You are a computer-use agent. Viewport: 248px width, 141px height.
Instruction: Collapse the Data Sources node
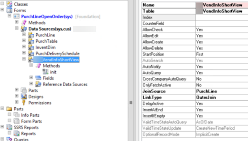[17, 28]
